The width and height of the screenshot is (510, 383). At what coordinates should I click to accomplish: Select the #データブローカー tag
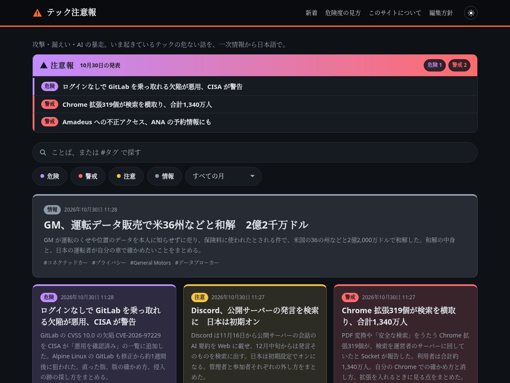pos(197,263)
